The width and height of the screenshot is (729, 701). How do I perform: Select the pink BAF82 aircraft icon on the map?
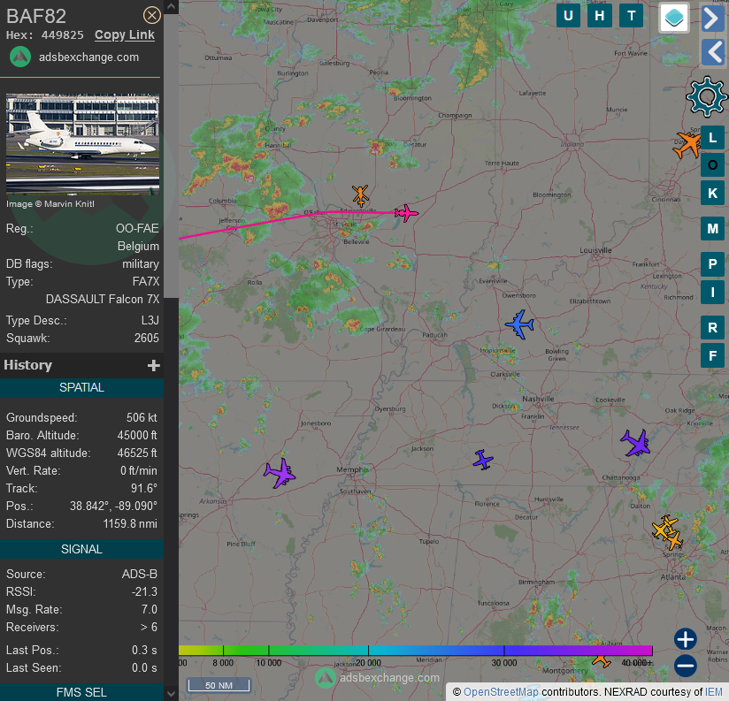[406, 213]
